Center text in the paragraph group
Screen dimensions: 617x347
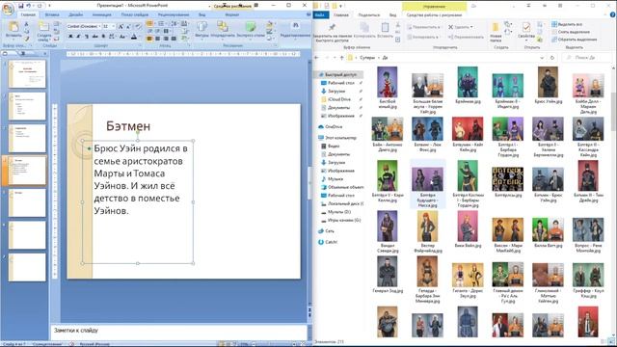[x=157, y=39]
